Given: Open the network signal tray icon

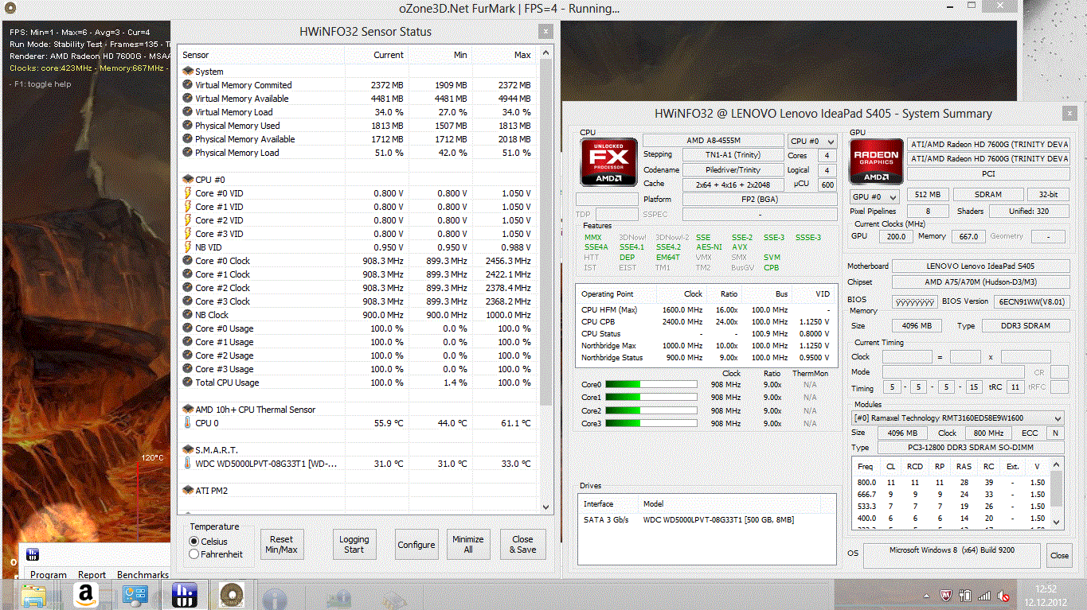Looking at the screenshot, I should coord(985,596).
